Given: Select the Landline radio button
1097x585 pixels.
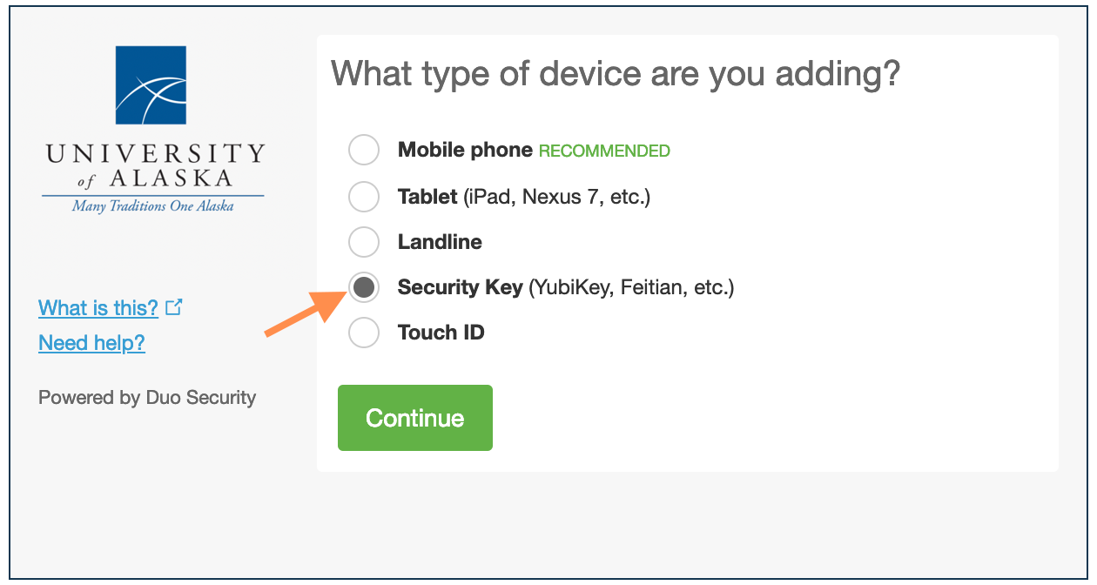Looking at the screenshot, I should point(364,242).
